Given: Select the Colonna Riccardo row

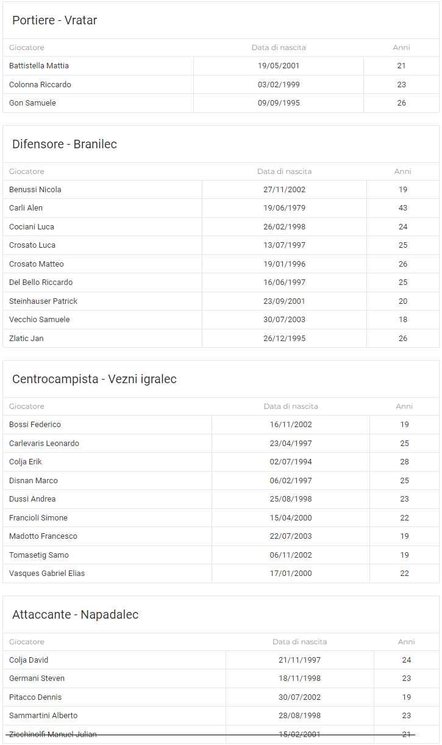Looking at the screenshot, I should [x=221, y=85].
